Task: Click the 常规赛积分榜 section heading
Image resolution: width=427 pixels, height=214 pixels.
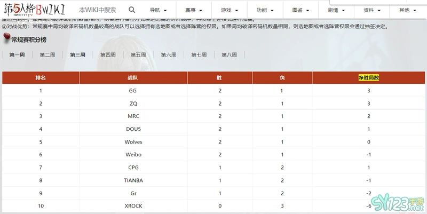Action: 29,39
